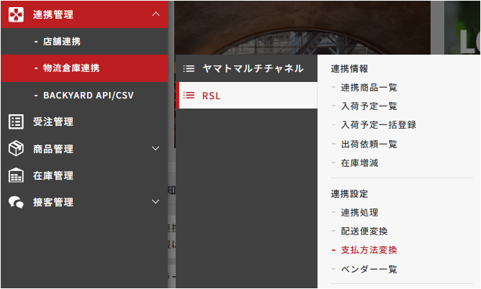Click the 在庫管理 warehouse icon
481x289 pixels.
point(16,175)
